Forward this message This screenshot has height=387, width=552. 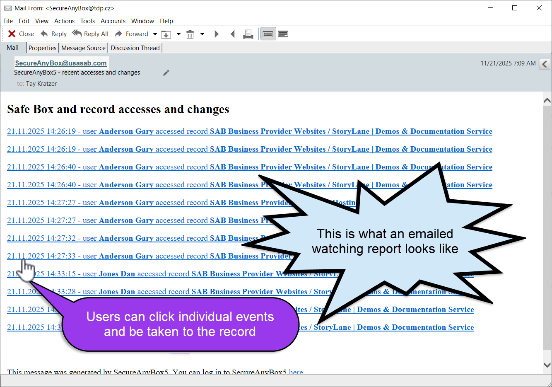(x=132, y=34)
